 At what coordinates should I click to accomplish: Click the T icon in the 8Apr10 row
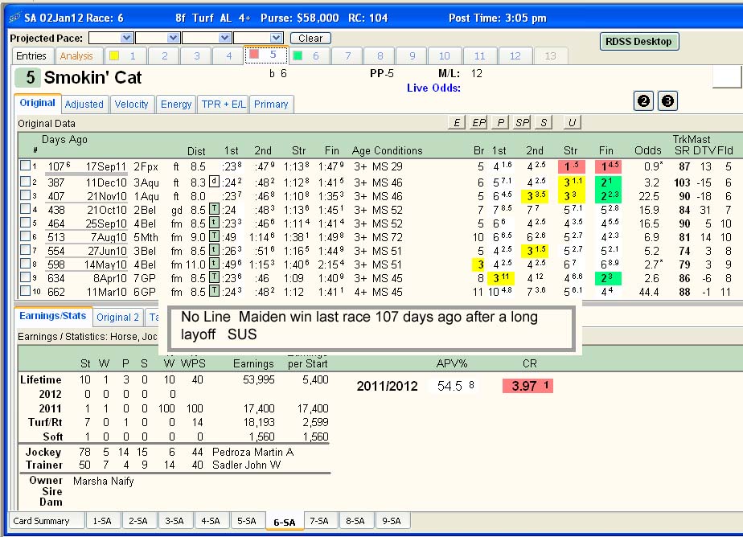pyautogui.click(x=214, y=278)
